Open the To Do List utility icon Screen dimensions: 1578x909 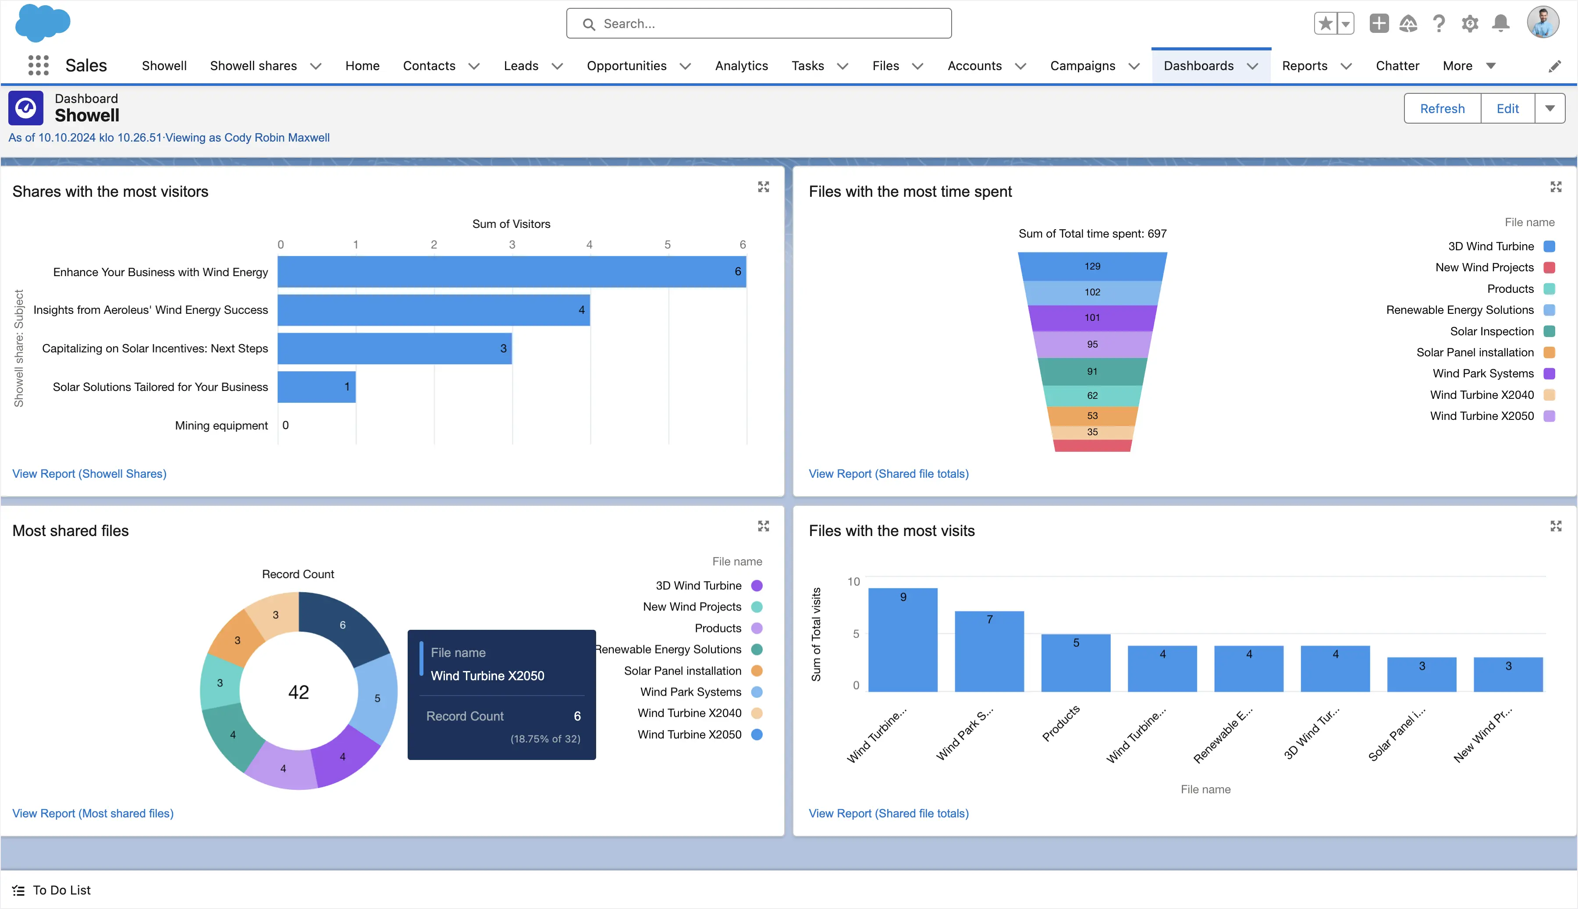(19, 890)
